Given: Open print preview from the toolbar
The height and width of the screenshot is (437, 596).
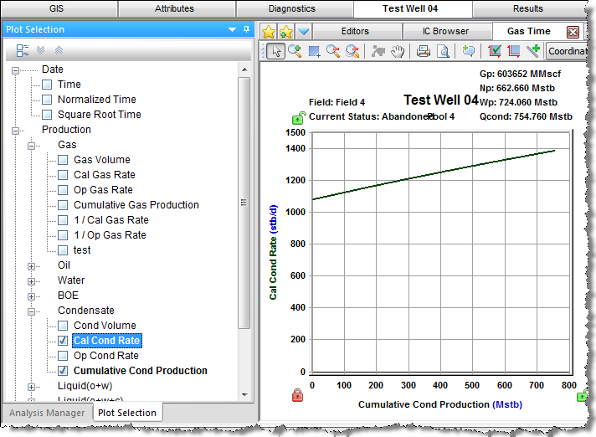Looking at the screenshot, I should (442, 51).
